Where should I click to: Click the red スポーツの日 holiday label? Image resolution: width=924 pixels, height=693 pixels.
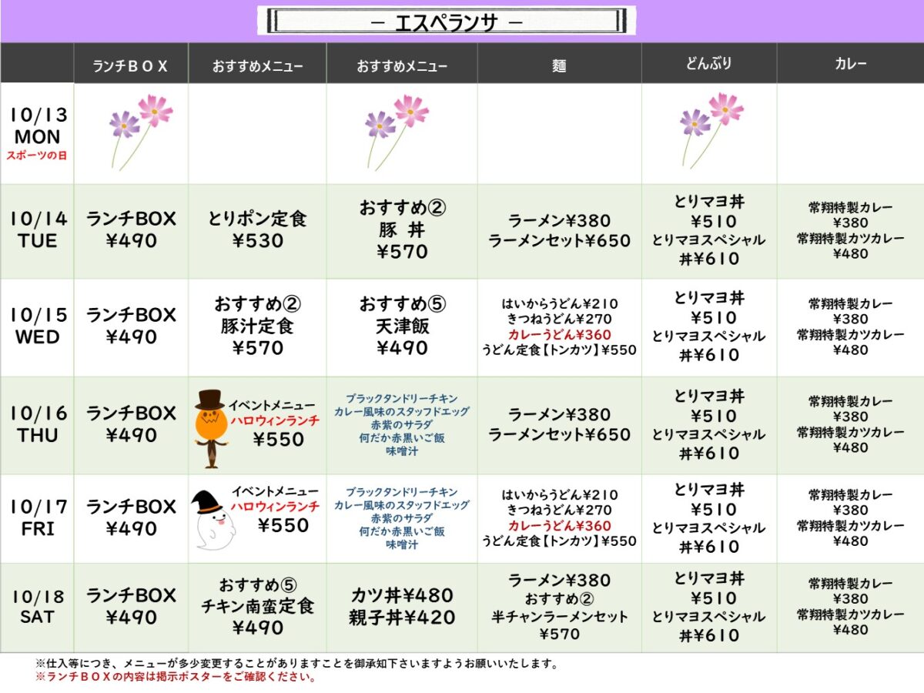(37, 155)
